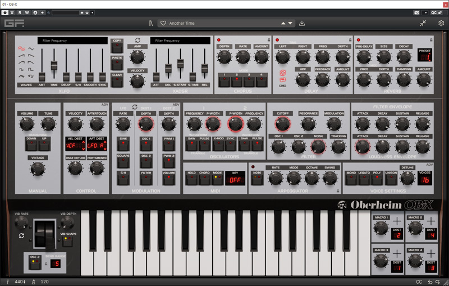Click the metronome icon in the status bar

click(34, 282)
